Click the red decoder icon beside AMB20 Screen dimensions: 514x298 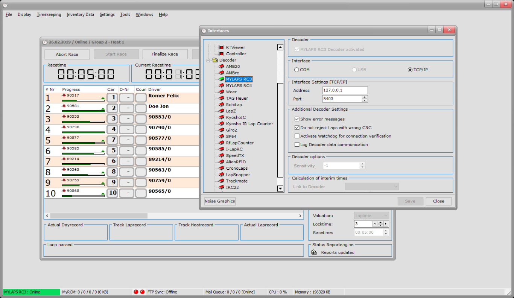click(222, 67)
